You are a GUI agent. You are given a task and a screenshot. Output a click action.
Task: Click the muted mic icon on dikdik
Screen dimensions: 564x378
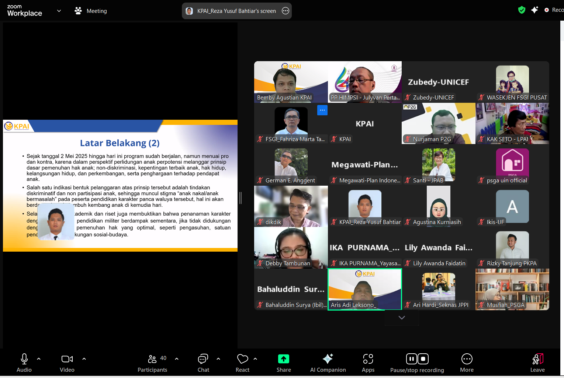point(260,222)
